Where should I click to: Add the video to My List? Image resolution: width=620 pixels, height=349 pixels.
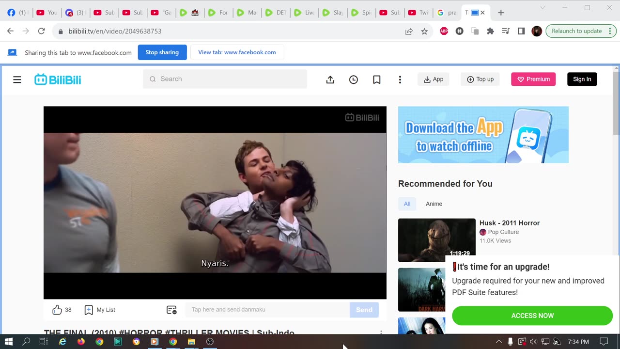click(100, 310)
